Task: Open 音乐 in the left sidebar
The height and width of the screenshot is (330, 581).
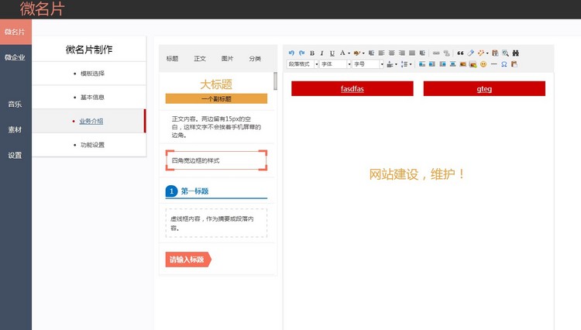Action: click(x=15, y=104)
